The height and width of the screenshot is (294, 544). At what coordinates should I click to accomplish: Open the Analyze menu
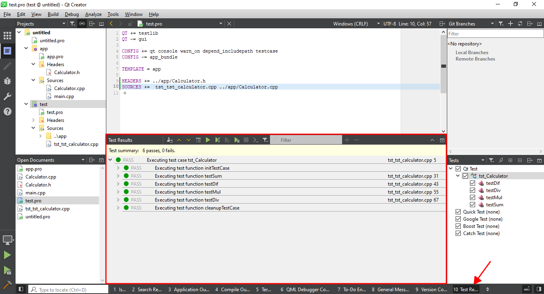[x=94, y=14]
